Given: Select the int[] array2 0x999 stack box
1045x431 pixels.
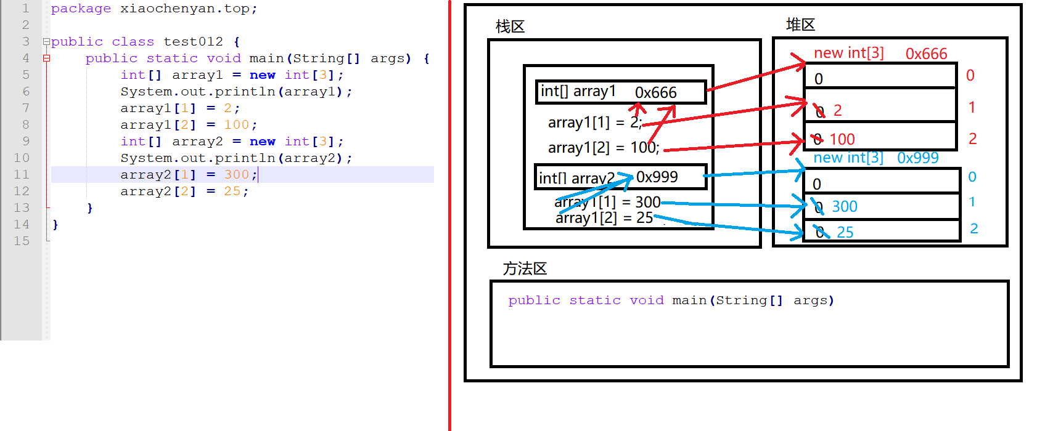Looking at the screenshot, I should tap(621, 177).
